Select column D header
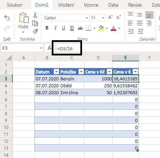This screenshot has height=158, width=160. tap(98, 58)
